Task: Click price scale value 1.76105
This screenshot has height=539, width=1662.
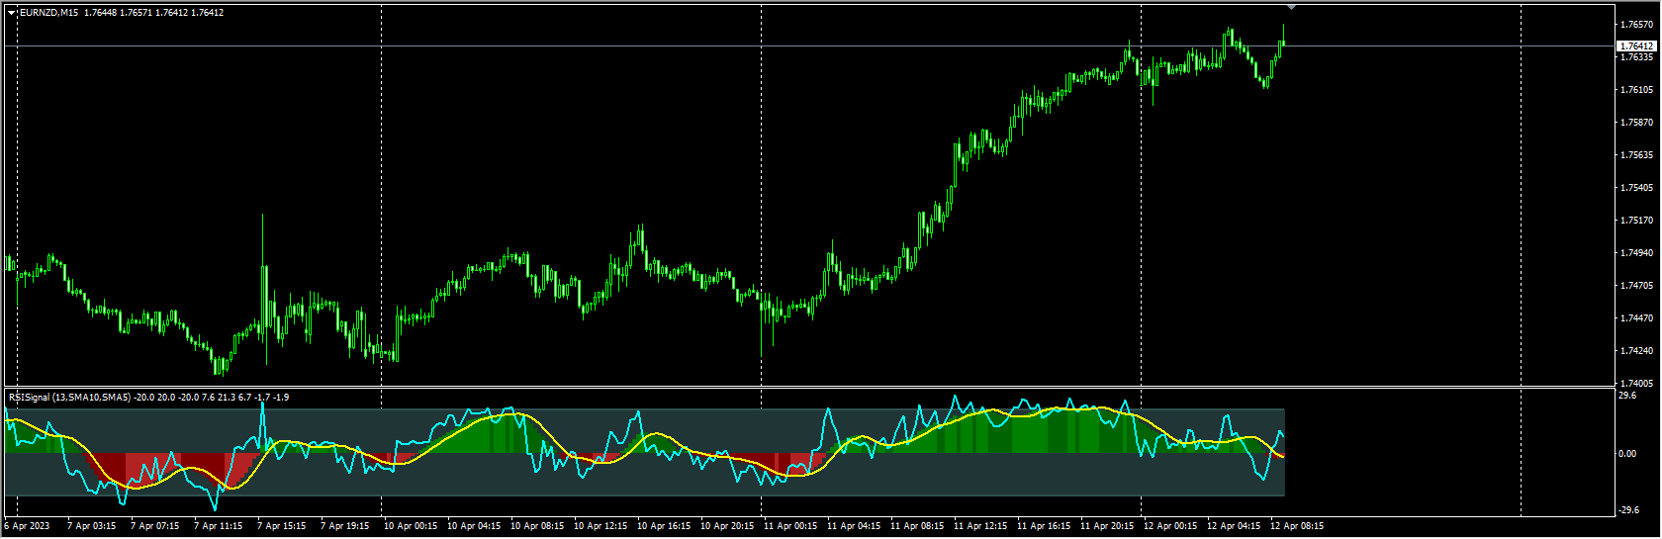Action: [1636, 90]
